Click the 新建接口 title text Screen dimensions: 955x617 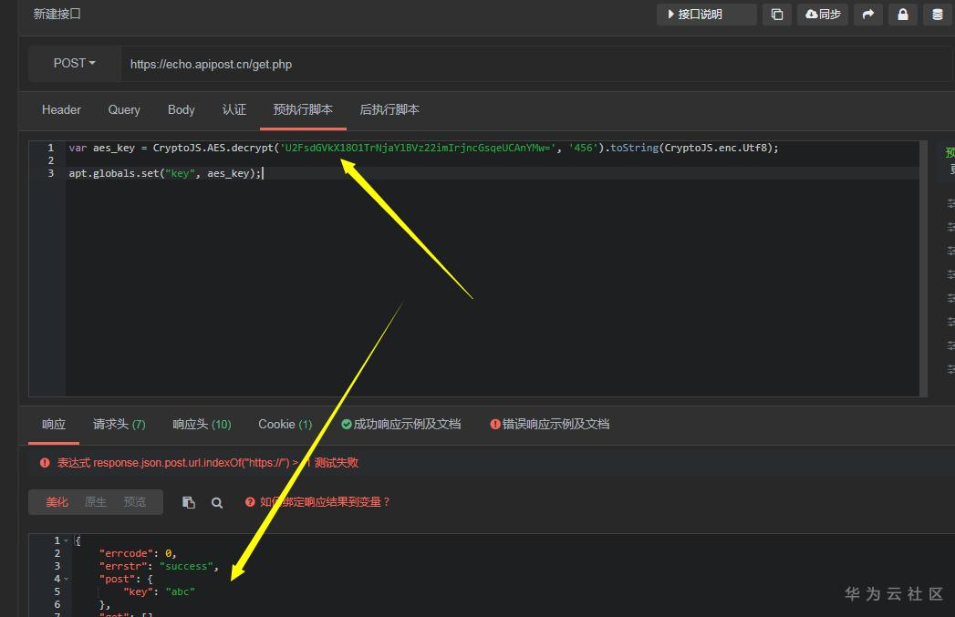(x=57, y=14)
